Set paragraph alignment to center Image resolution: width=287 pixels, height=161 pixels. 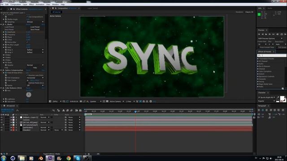coord(263,110)
